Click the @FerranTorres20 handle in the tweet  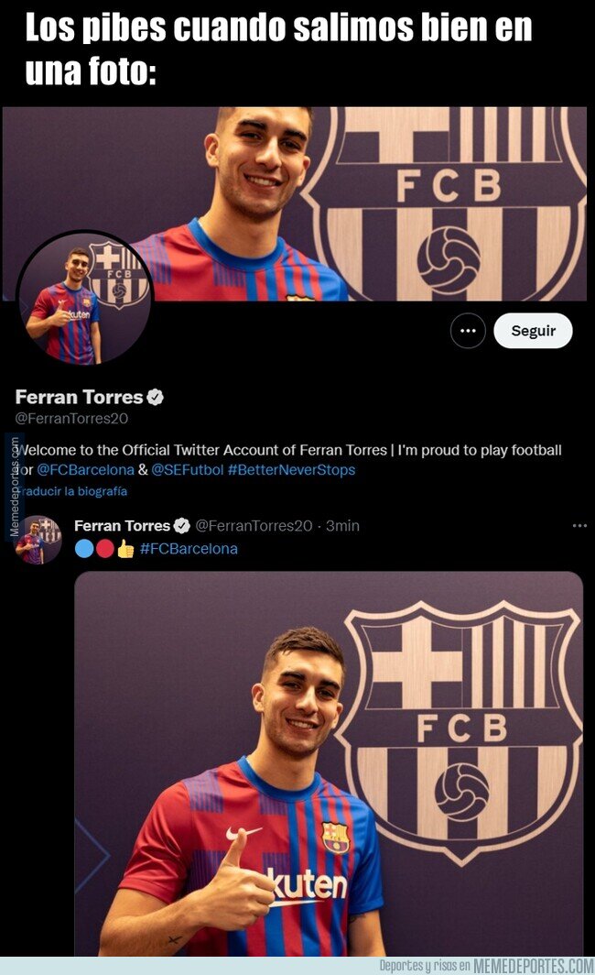click(254, 525)
